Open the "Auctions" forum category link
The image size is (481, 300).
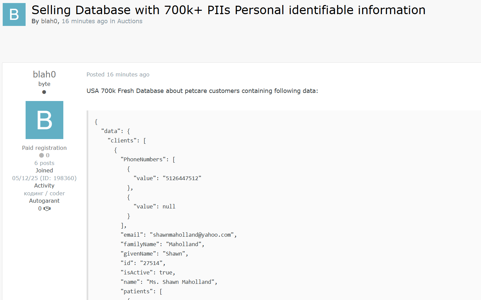(130, 21)
